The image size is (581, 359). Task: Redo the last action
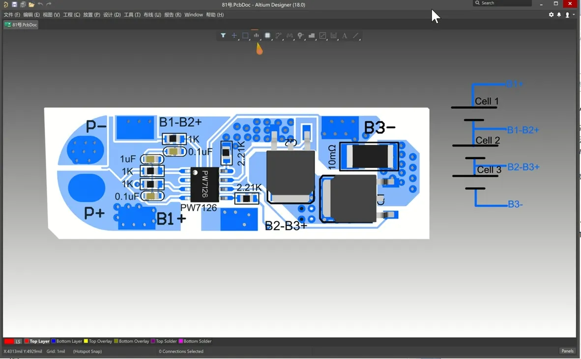(49, 4)
